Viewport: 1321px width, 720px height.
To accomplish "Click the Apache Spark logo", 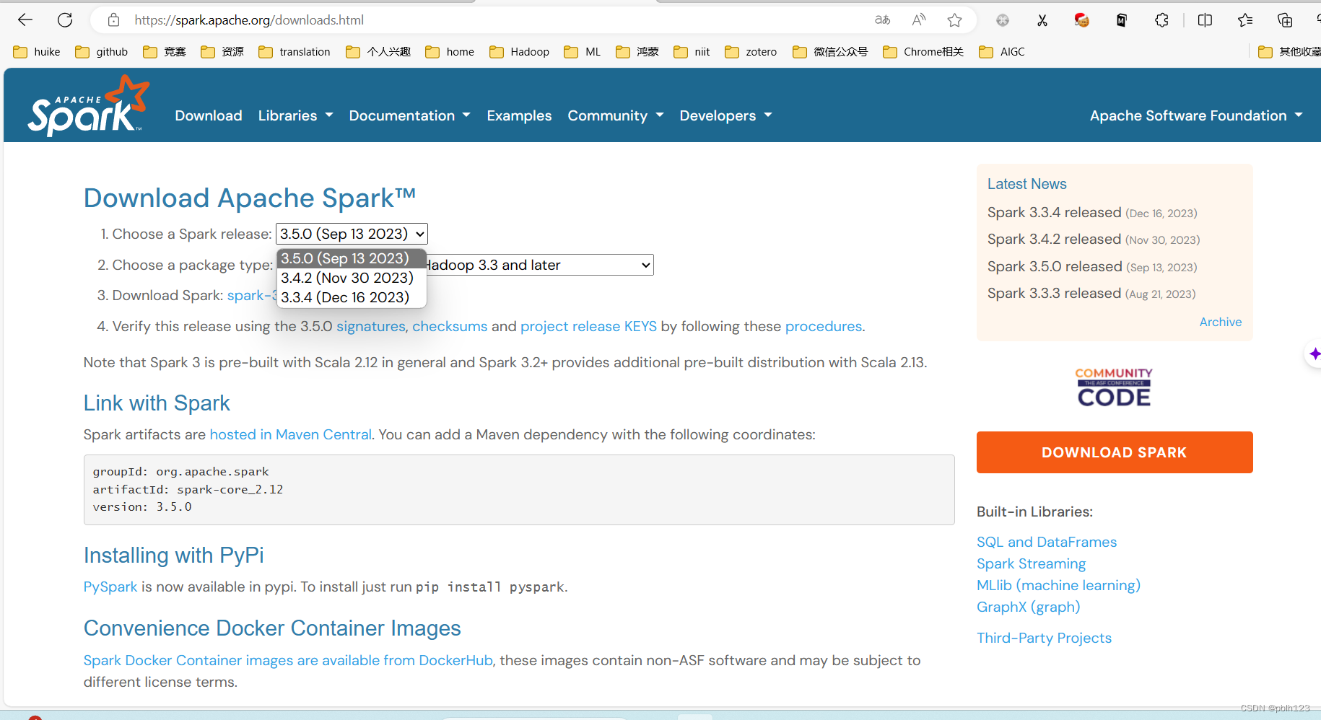I will (88, 106).
